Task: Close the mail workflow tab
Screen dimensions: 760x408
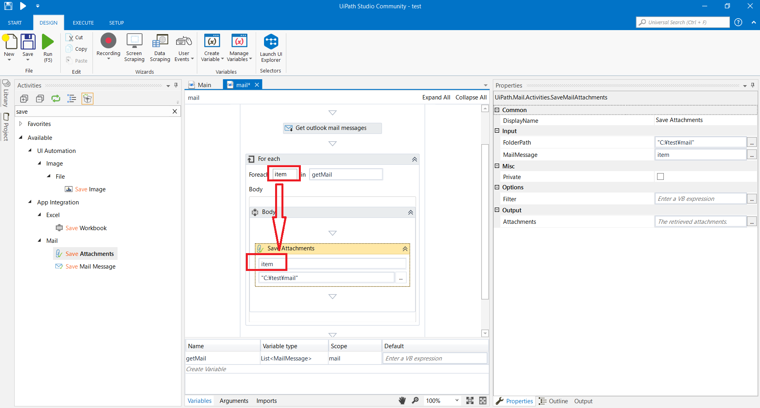Action: (x=257, y=85)
